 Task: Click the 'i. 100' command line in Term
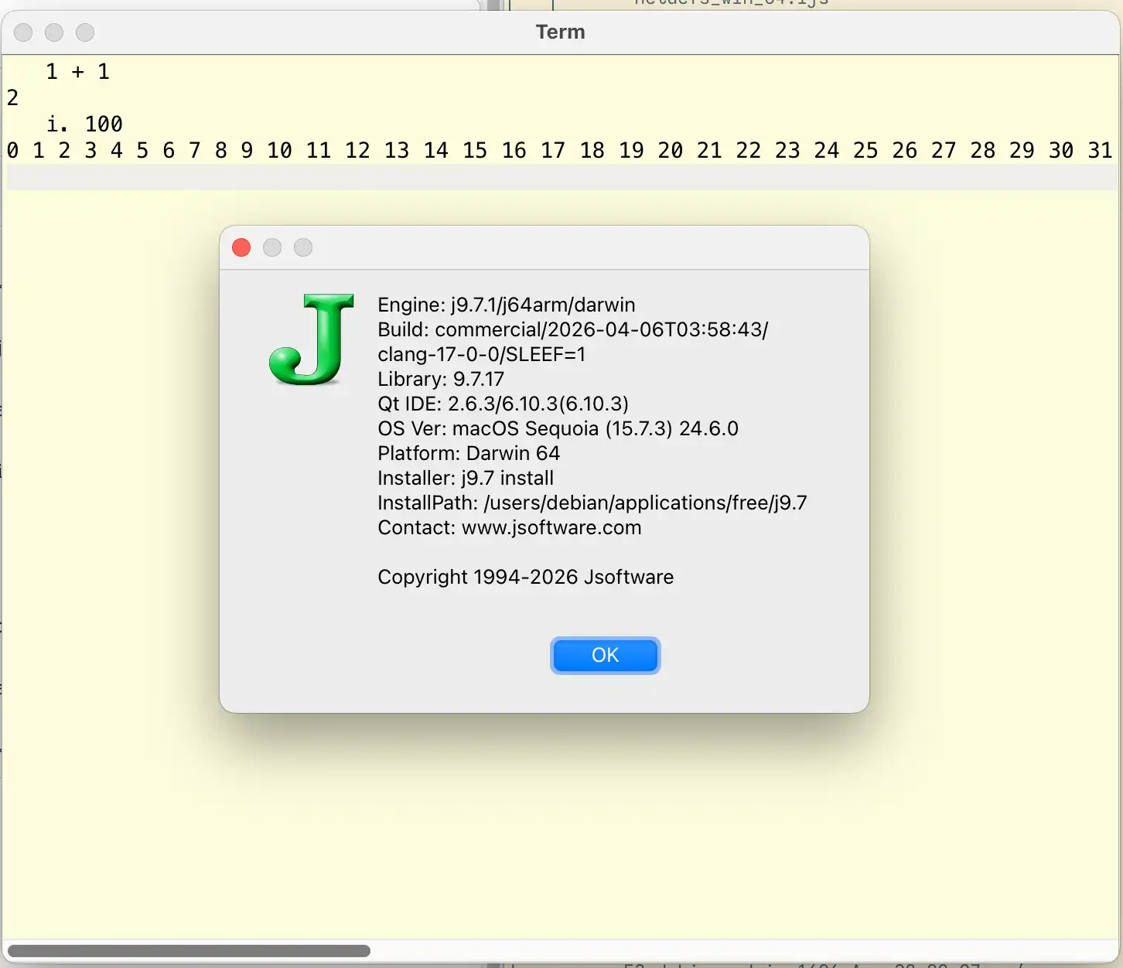click(84, 124)
